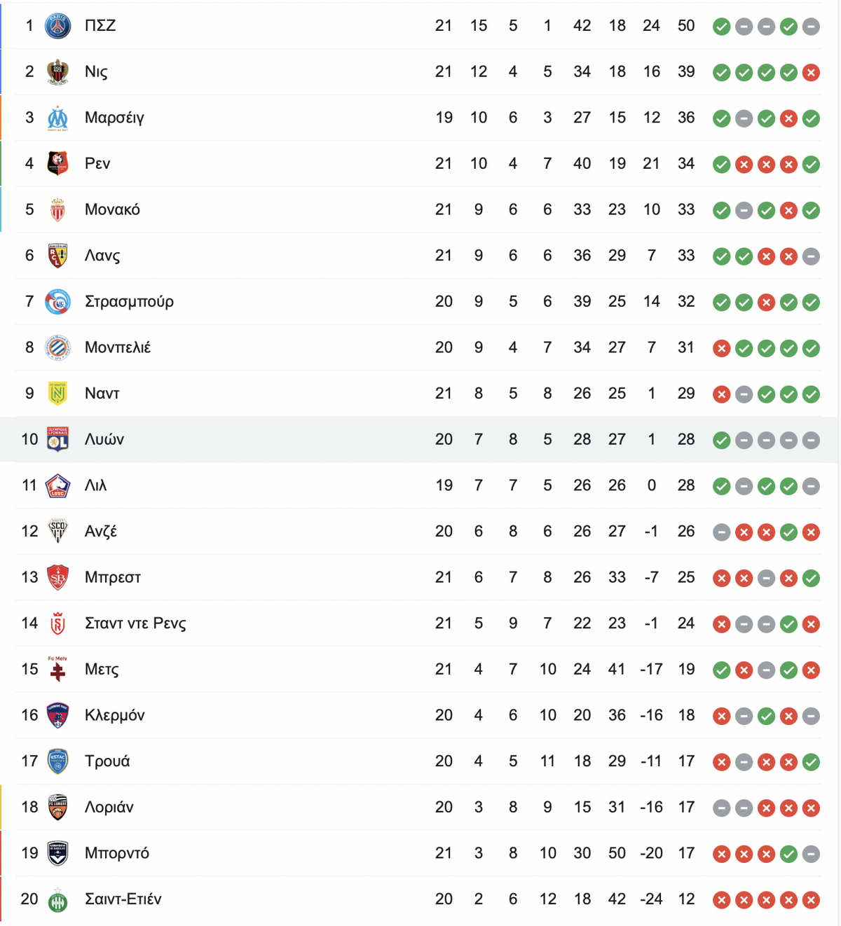This screenshot has height=926, width=841.
Task: Click the Μπορντό team name
Action: click(116, 853)
